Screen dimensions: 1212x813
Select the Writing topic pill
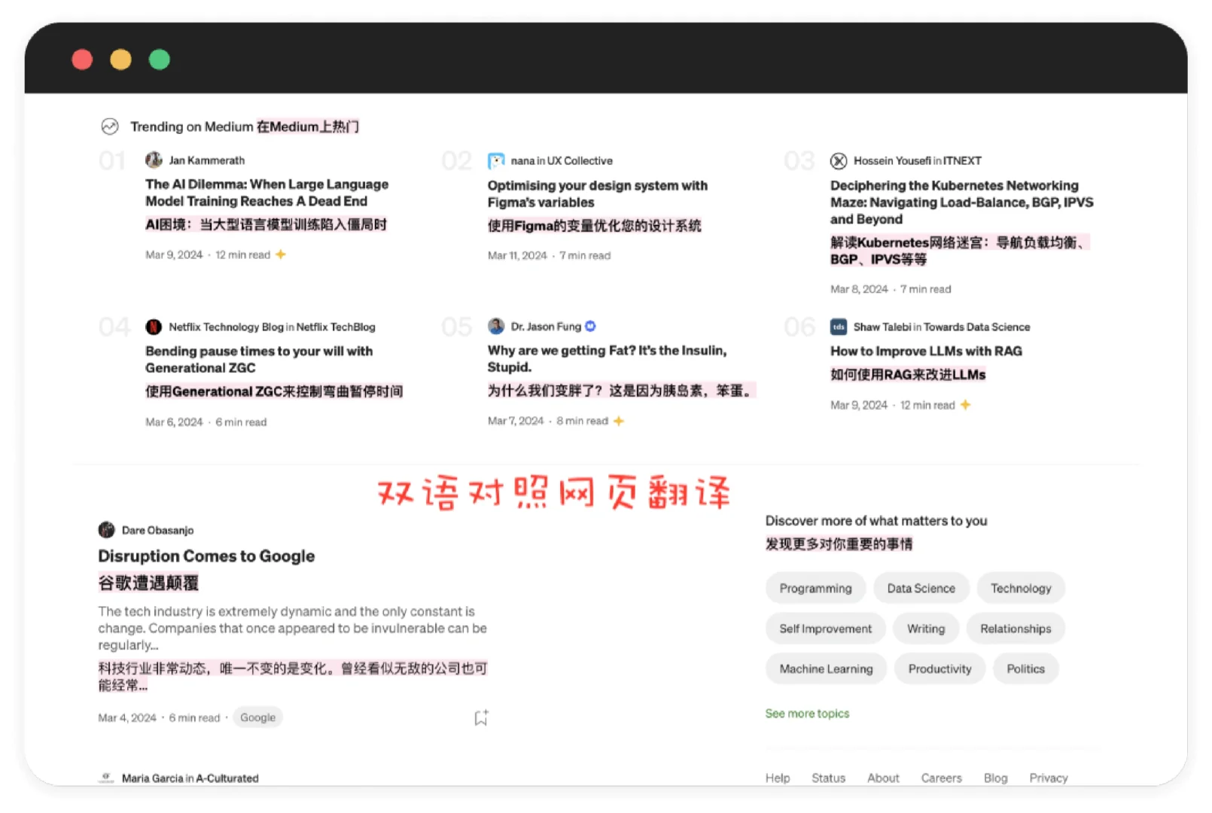pyautogui.click(x=926, y=629)
